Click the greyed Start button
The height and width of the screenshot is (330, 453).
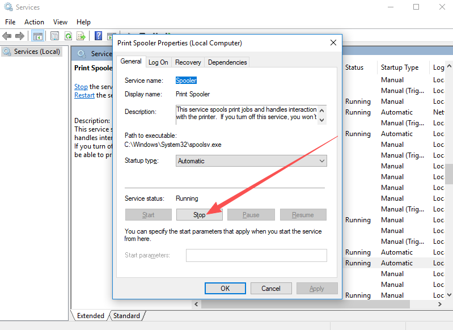point(148,215)
